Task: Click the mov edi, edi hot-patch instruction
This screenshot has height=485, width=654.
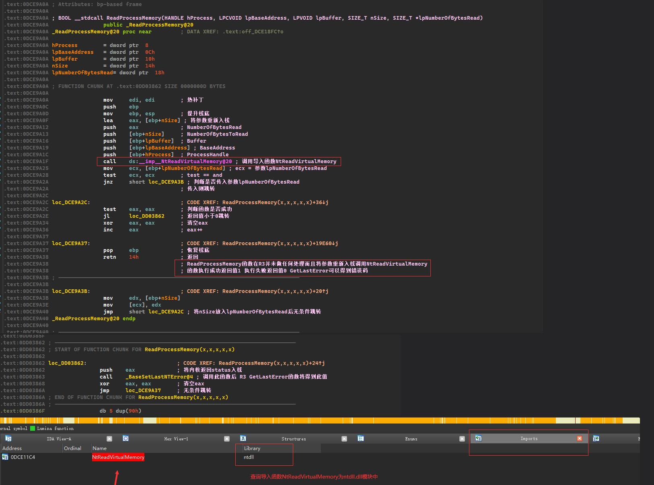Action: click(129, 100)
